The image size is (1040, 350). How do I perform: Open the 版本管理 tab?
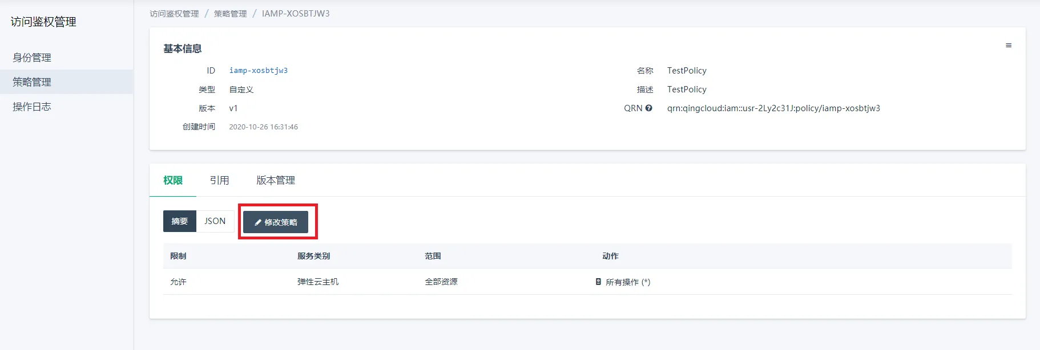tap(276, 180)
